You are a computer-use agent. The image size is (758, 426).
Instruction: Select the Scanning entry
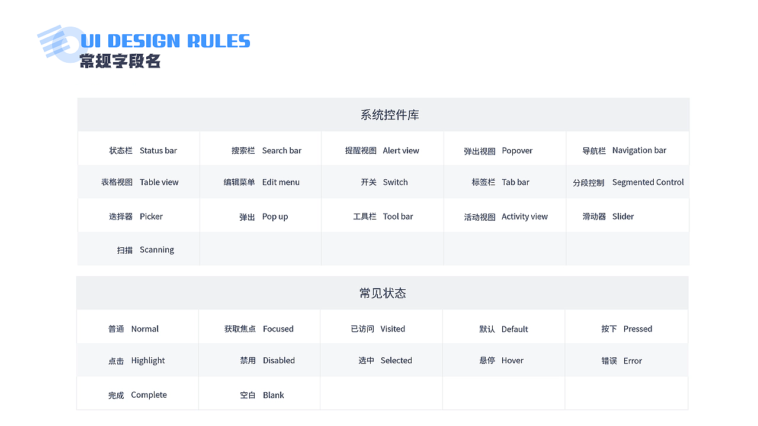click(x=145, y=250)
